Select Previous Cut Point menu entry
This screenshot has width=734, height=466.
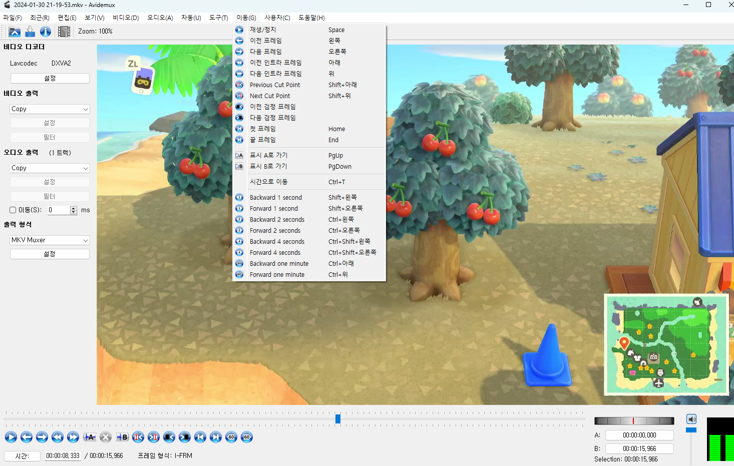coord(309,85)
